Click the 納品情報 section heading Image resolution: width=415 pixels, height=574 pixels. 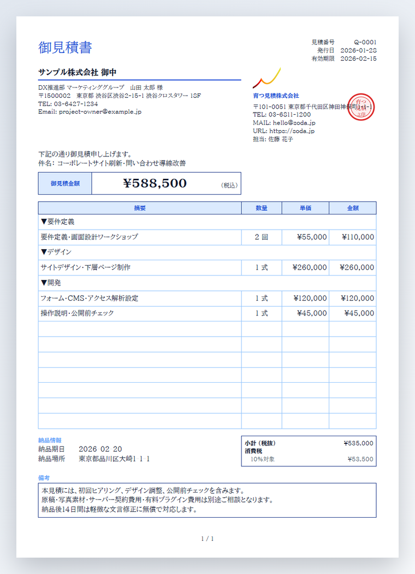[x=50, y=441]
